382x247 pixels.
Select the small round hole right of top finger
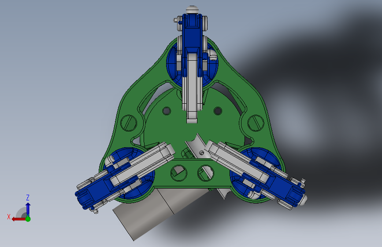click(218, 111)
